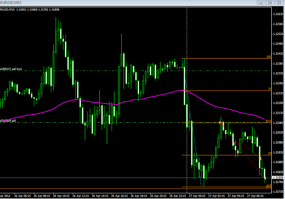Click the '26 Apr 10:15' time label

pos(61,196)
